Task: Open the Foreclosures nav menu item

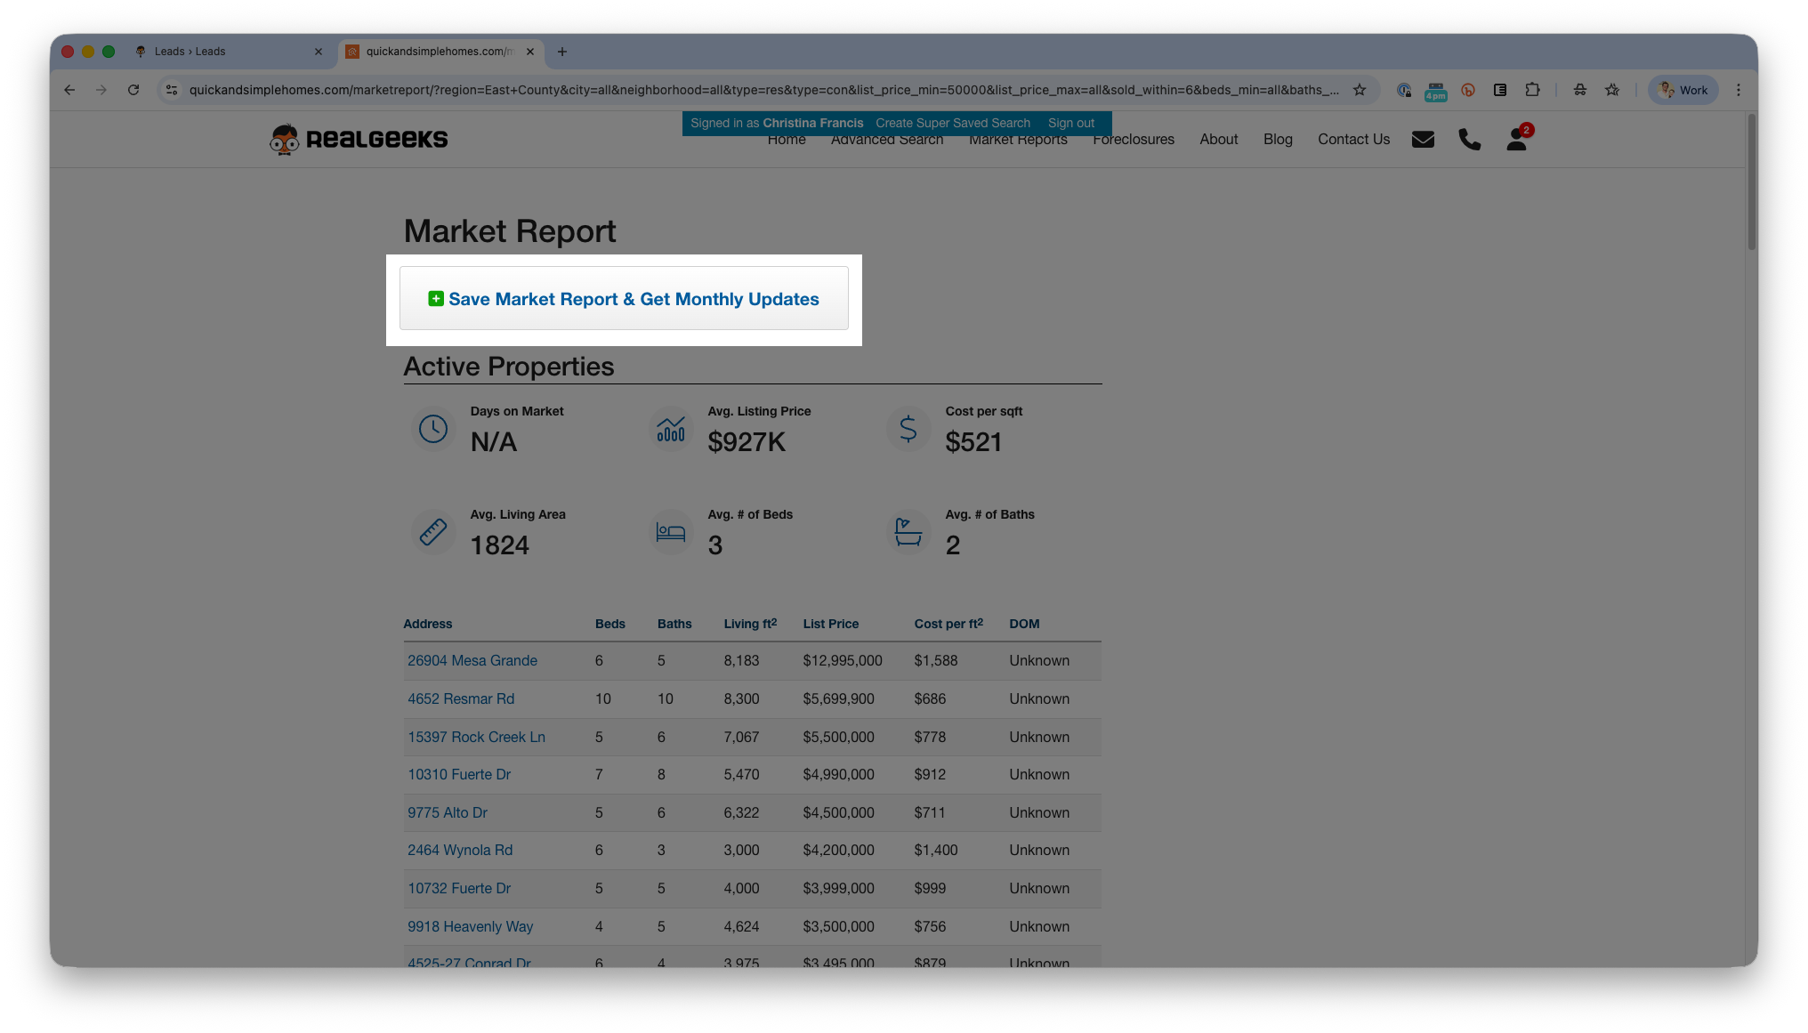Action: pyautogui.click(x=1134, y=140)
